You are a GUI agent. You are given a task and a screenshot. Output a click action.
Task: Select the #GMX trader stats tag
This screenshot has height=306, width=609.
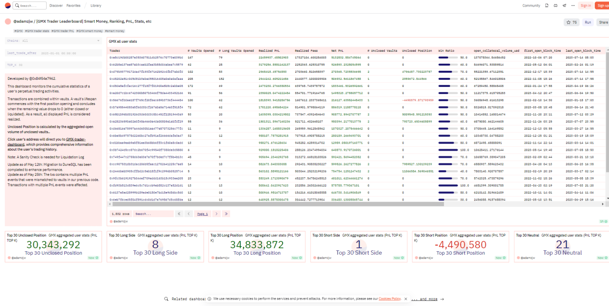[x=37, y=31]
